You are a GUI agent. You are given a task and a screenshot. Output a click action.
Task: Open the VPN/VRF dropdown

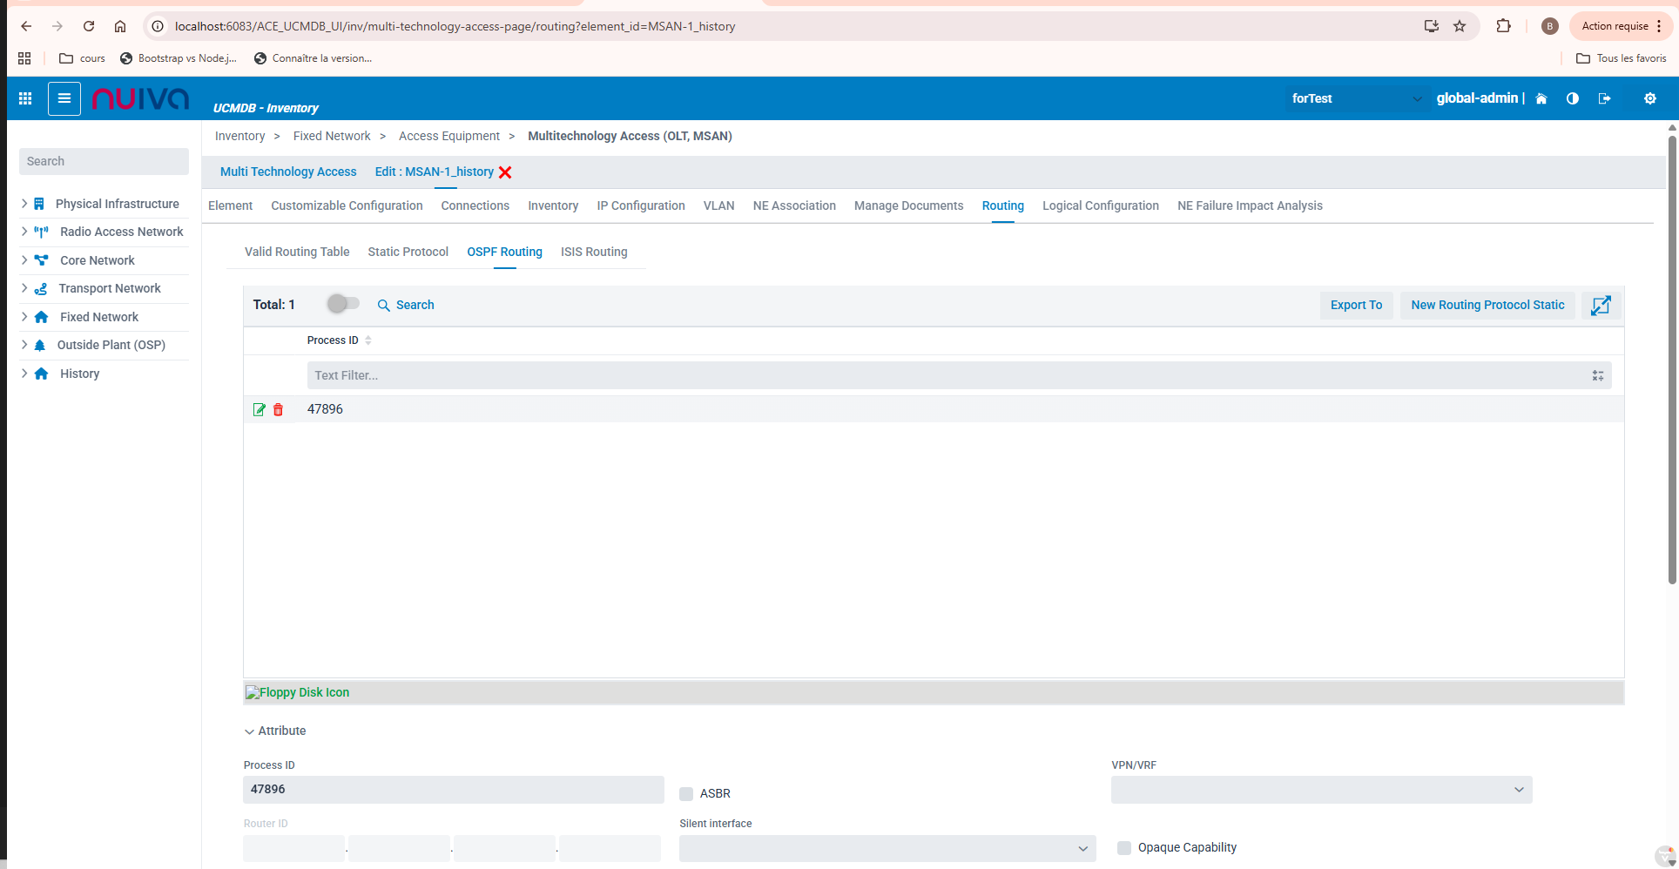coord(1321,790)
